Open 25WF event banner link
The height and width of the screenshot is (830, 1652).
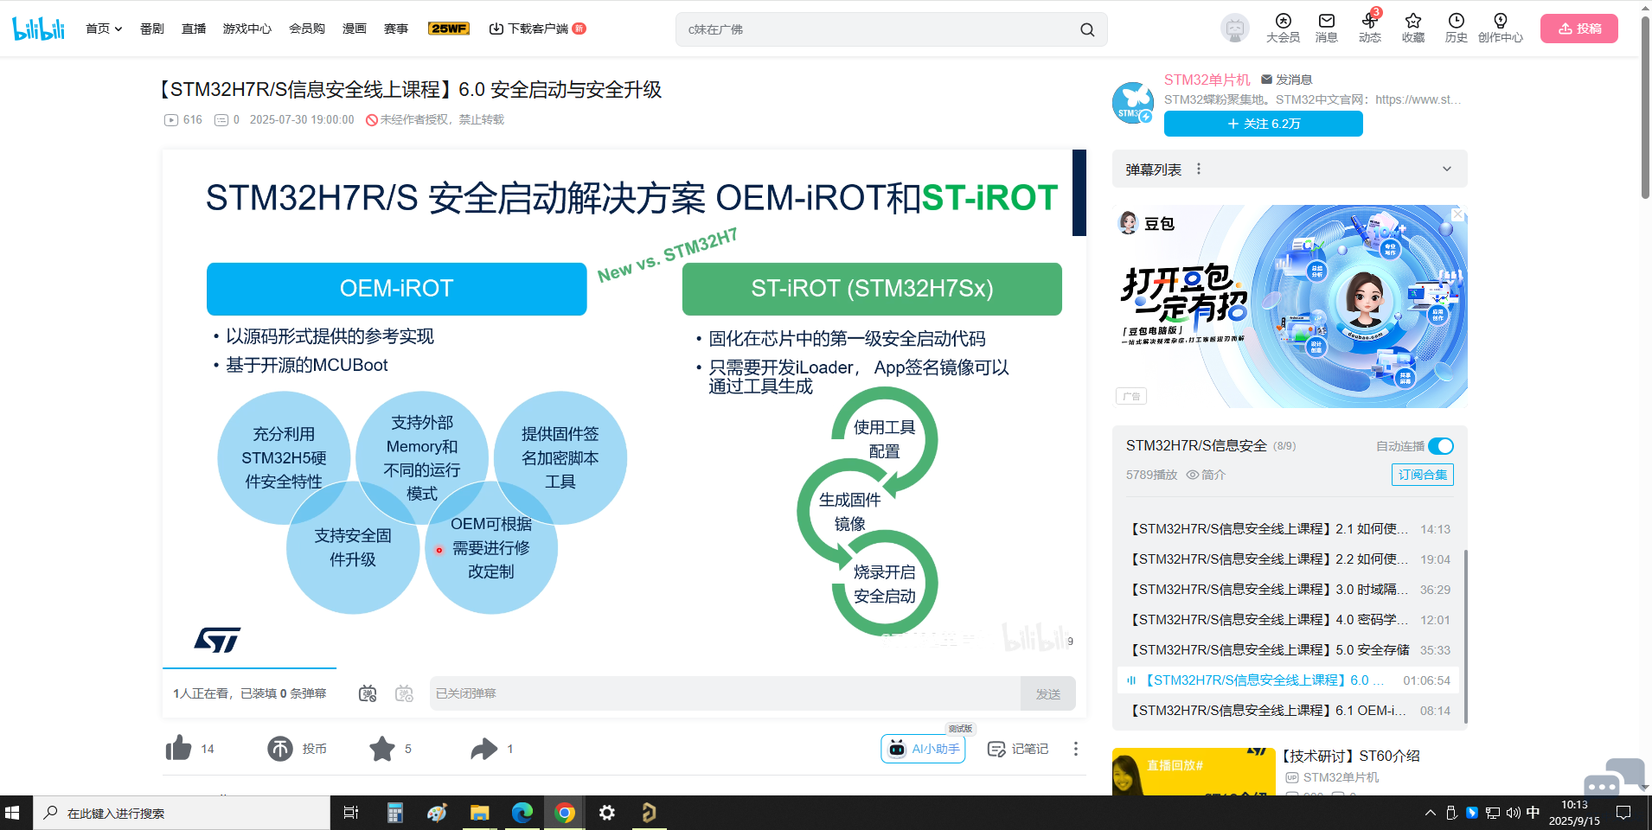point(449,29)
